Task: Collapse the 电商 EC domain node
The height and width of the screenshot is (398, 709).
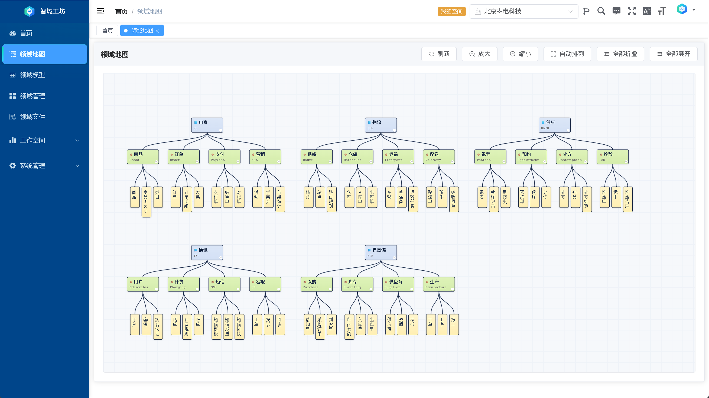Action: coord(220,130)
